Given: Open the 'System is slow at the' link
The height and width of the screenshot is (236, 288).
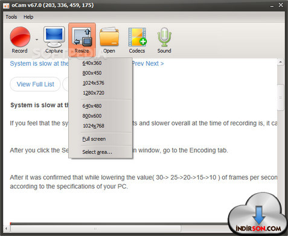Looking at the screenshot, I should (39, 63).
